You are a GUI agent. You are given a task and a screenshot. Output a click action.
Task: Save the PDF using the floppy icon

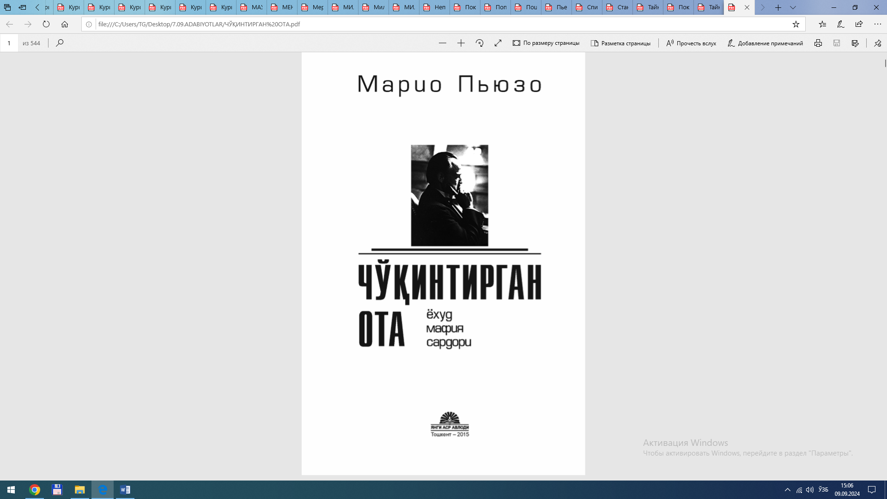837,43
